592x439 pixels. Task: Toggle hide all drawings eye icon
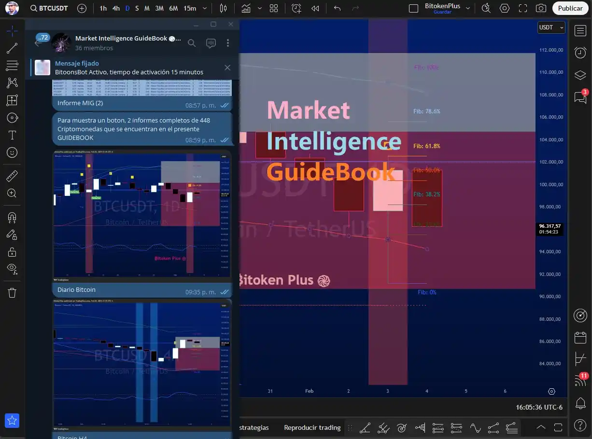click(12, 269)
